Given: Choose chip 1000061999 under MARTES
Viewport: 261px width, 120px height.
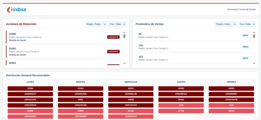Looking at the screenshot, I should coord(81,94).
